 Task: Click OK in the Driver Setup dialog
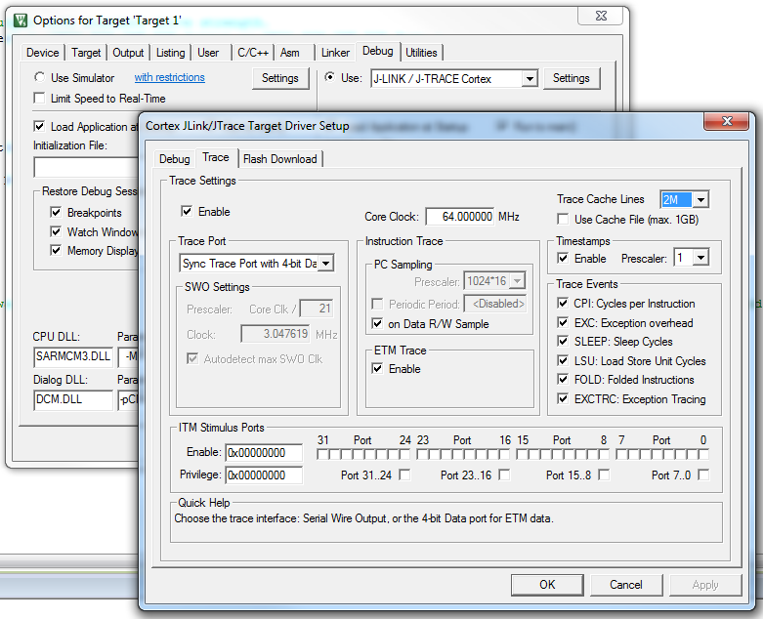point(547,585)
